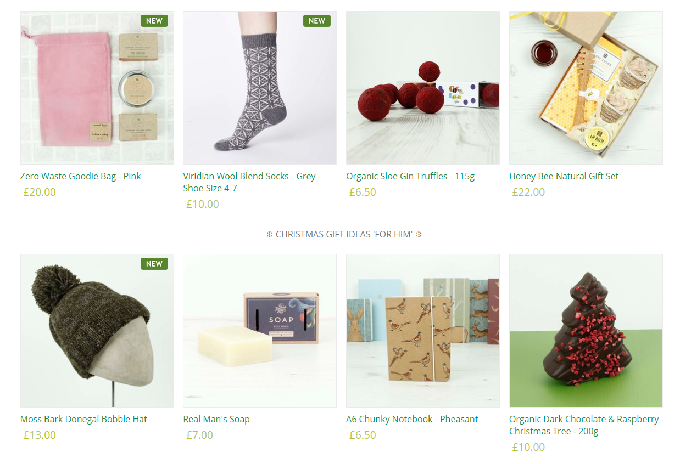Click the Real Man's Soap product picture
Viewport: 680px width, 464px height.
click(260, 331)
